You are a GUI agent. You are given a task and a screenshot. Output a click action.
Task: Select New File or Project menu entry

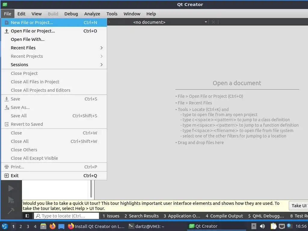coord(54,23)
